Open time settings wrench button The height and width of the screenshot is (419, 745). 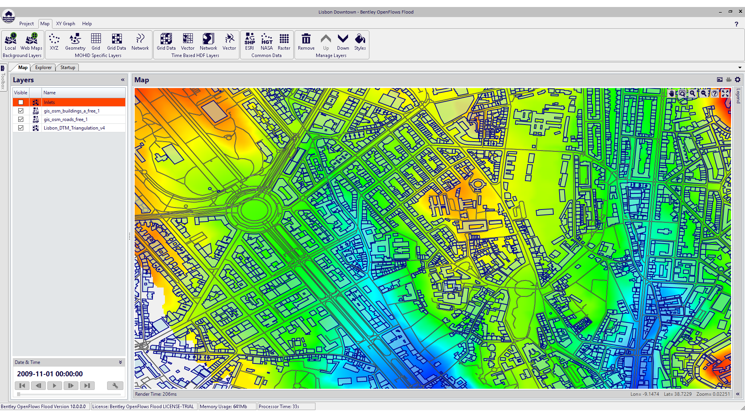click(115, 386)
